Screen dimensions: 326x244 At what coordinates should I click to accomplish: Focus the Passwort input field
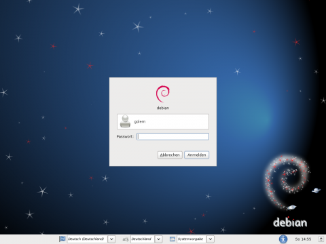(x=173, y=136)
